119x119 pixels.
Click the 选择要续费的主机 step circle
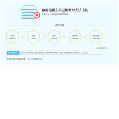point(75,37)
